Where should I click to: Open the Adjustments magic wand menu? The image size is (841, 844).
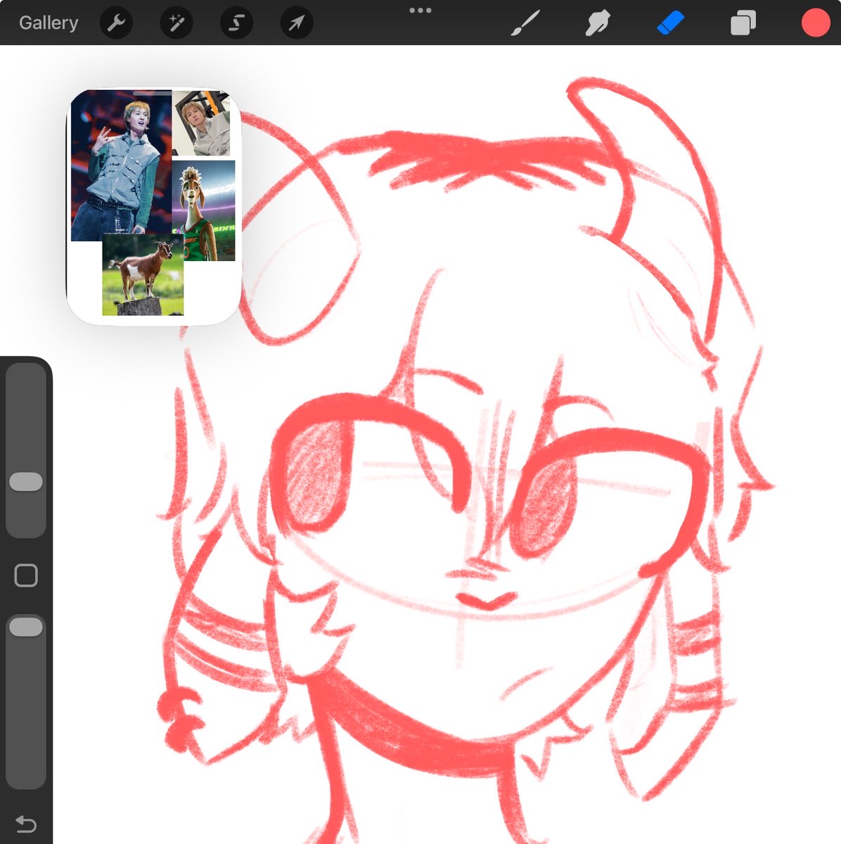pos(176,23)
